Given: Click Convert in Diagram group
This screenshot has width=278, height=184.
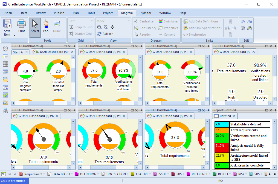Looking at the screenshot, I should click(x=167, y=34).
